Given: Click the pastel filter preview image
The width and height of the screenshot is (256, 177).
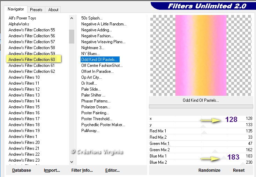Looking at the screenshot, I should coord(201,55).
